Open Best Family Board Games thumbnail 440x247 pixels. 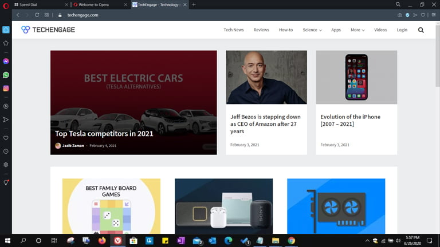[x=111, y=206]
